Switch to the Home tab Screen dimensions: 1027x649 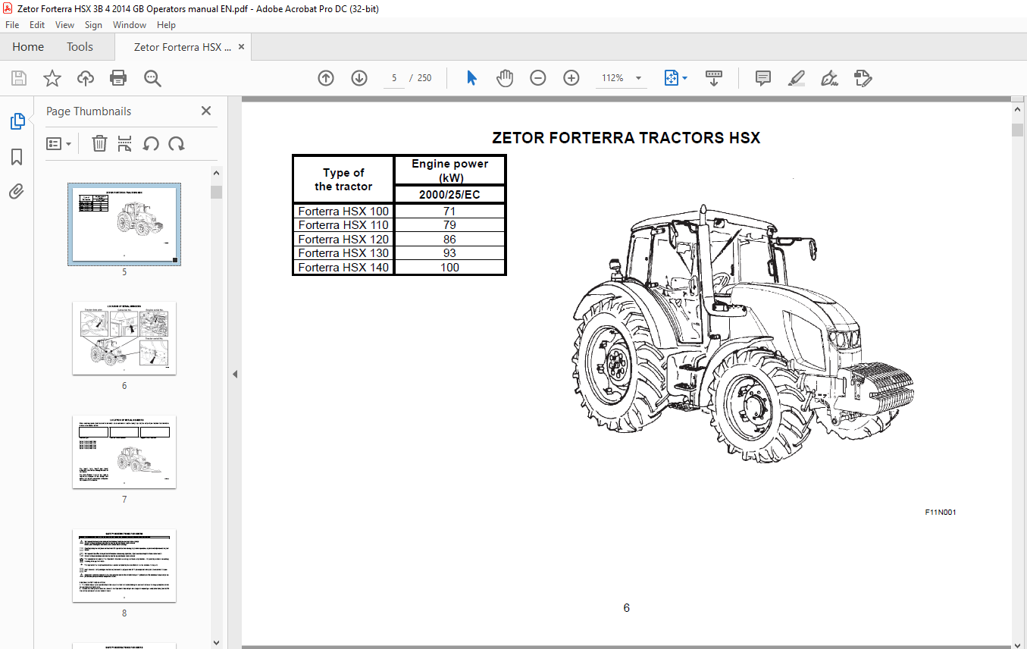28,47
